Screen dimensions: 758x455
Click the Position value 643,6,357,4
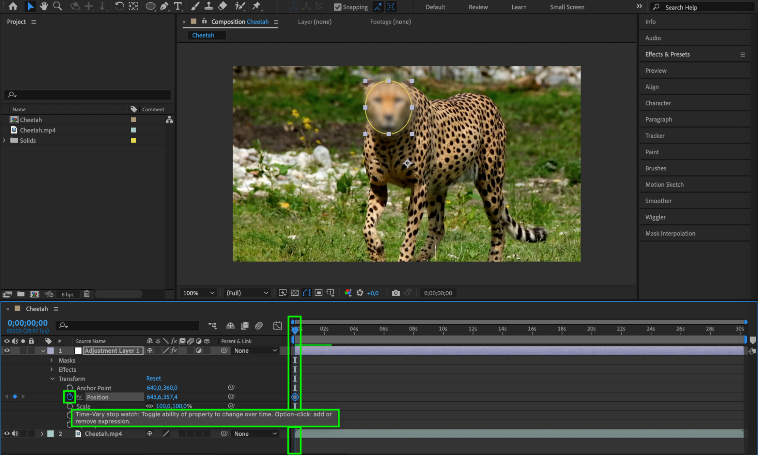(162, 397)
